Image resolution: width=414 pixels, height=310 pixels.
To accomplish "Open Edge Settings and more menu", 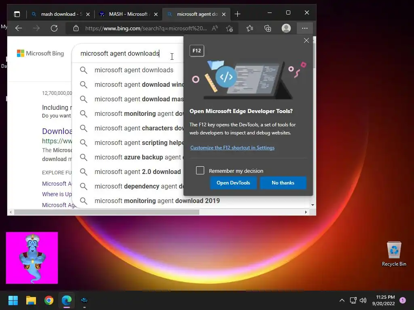I will [x=305, y=28].
